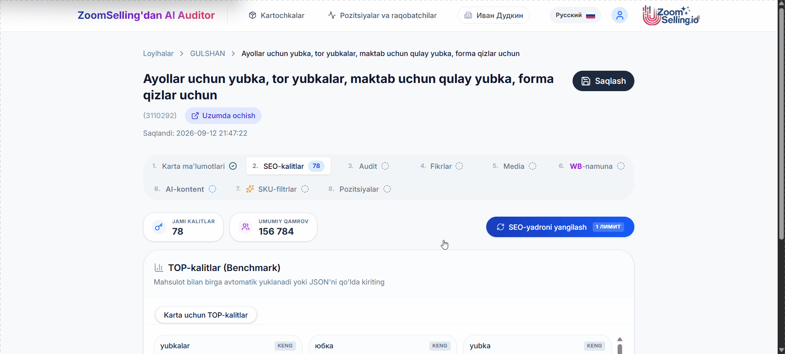The height and width of the screenshot is (354, 785).
Task: Switch to the Audit tab
Action: point(368,166)
